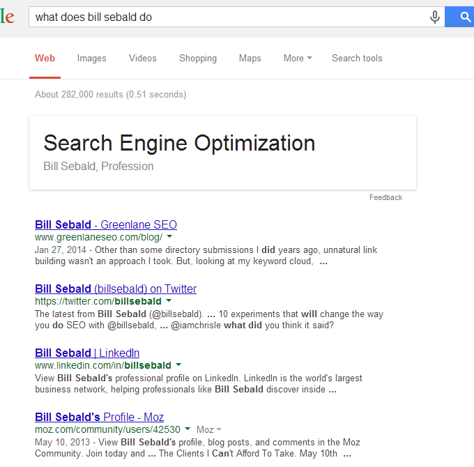
Task: Open green dropdown arrow beside moz.com URL
Action: coord(188,429)
